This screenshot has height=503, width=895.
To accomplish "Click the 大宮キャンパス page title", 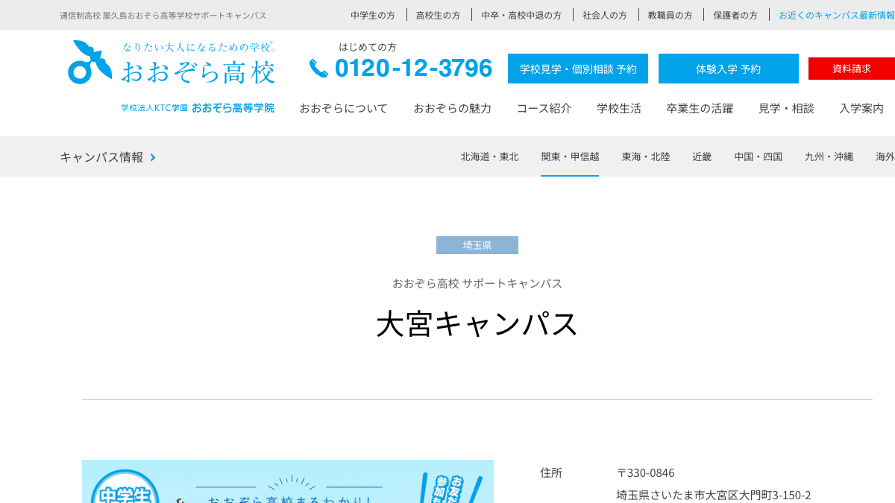I will (477, 323).
